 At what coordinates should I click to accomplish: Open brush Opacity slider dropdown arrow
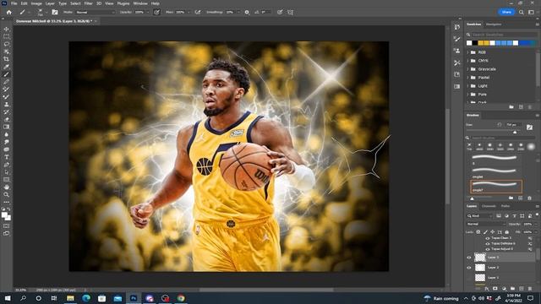(x=148, y=12)
